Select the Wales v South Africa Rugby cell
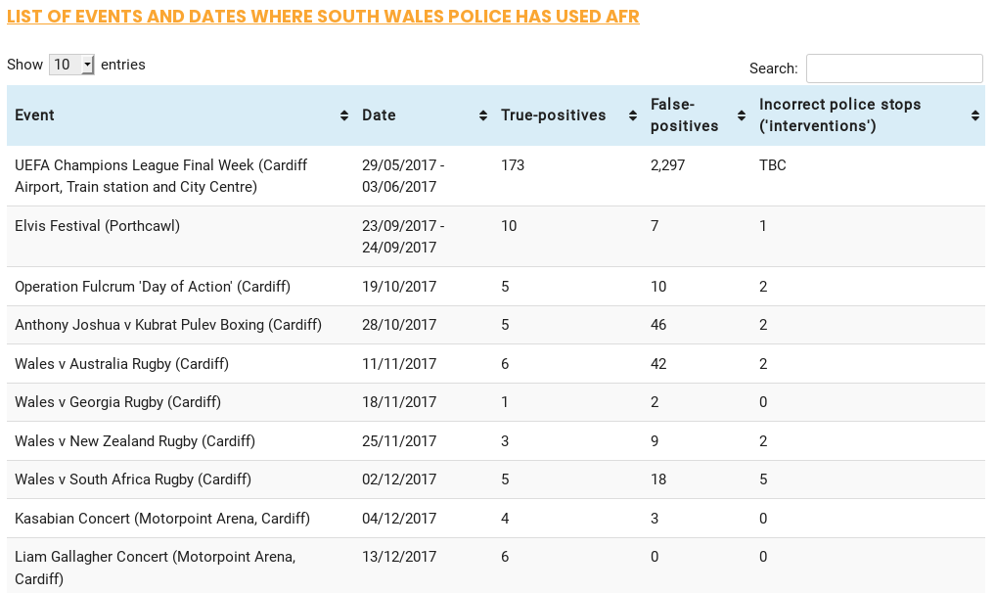Screen dimensions: 995x593 pyautogui.click(x=181, y=479)
